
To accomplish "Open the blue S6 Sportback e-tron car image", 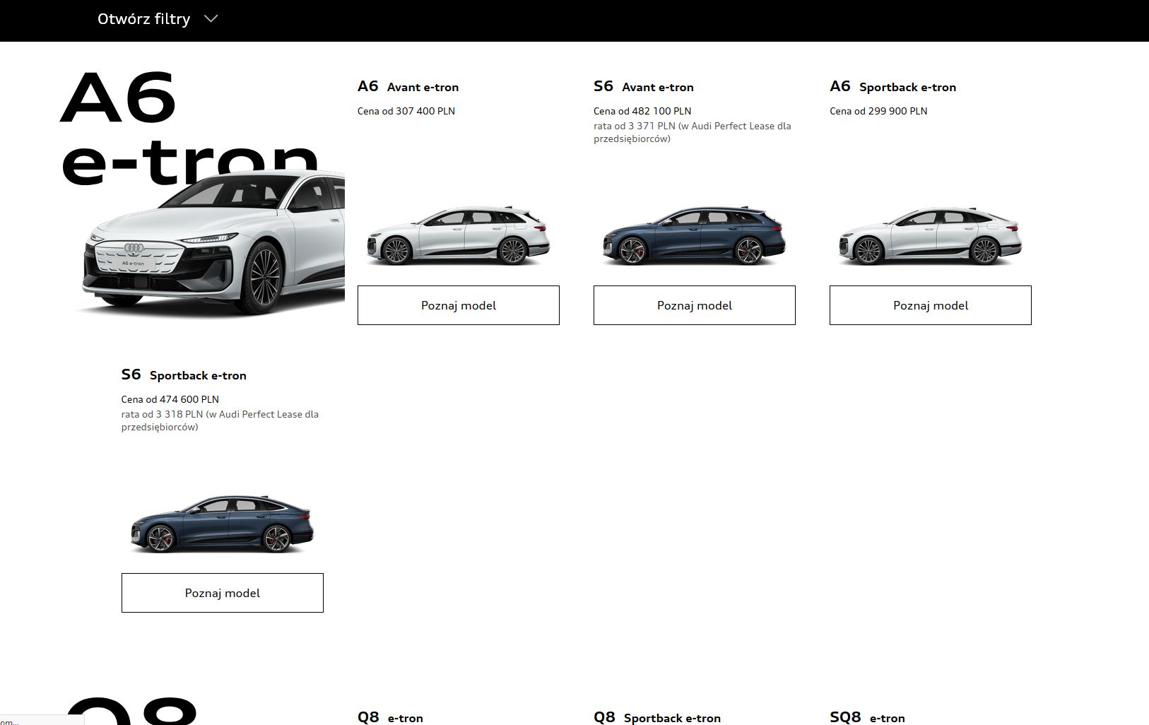I will tap(222, 524).
